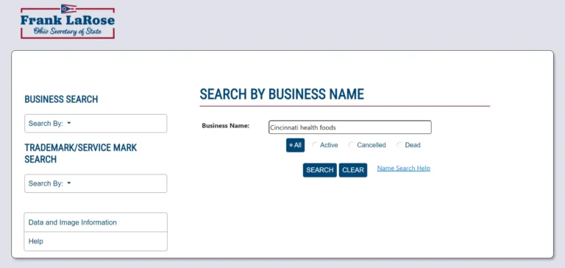Click the Business Search dropdown caret arrow
Image resolution: width=565 pixels, height=268 pixels.
tap(69, 124)
